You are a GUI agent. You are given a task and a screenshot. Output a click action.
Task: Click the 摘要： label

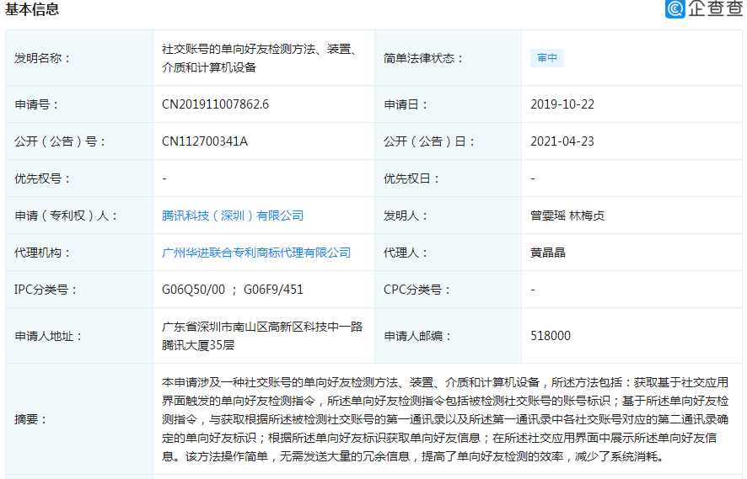[31, 419]
